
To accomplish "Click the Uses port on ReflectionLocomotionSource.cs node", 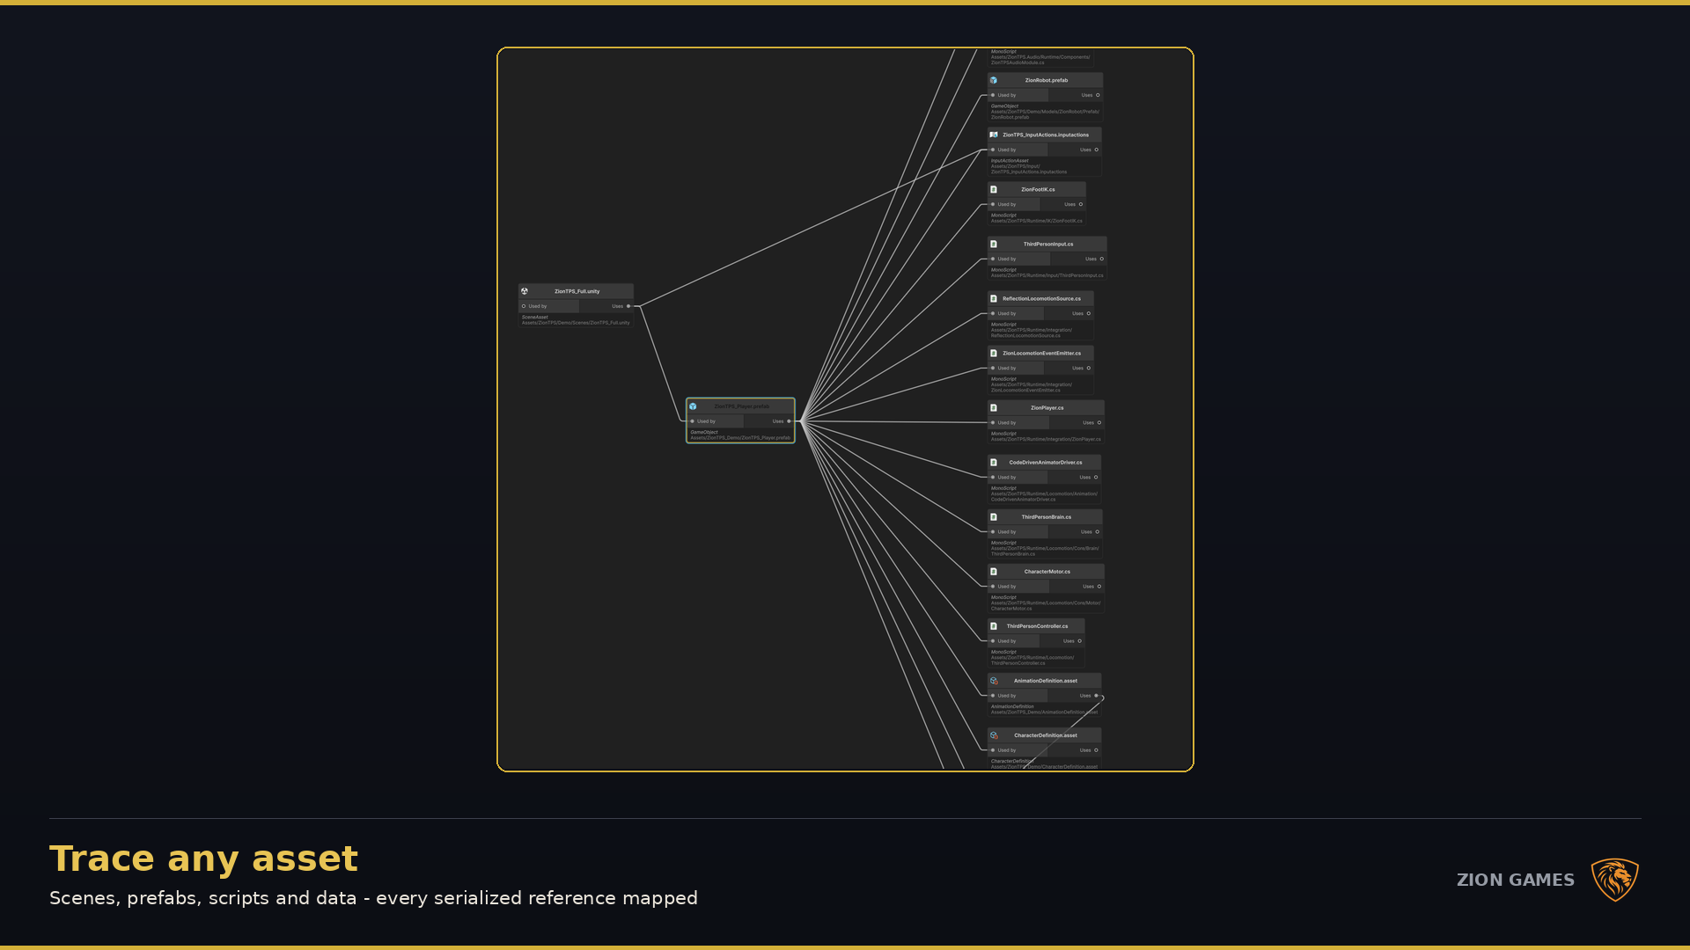I will 1089,313.
